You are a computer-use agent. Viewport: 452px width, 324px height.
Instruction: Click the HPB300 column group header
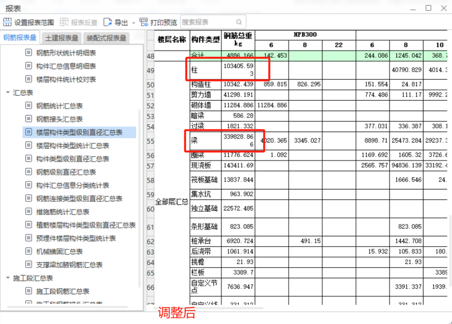click(305, 35)
